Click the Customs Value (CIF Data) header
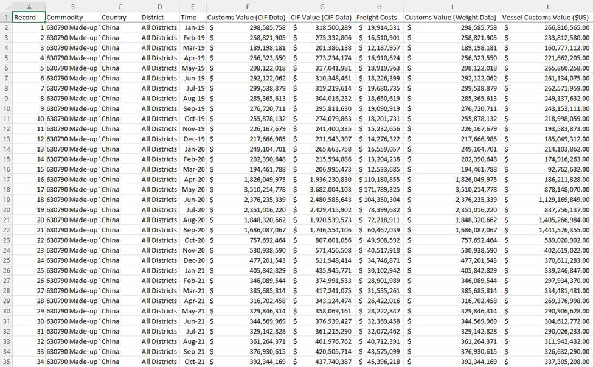 248,18
